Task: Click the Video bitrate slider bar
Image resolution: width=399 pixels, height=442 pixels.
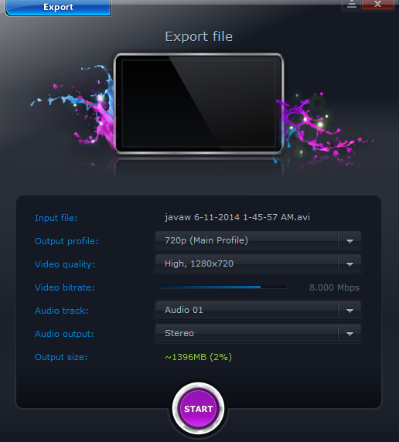Action: (223, 287)
